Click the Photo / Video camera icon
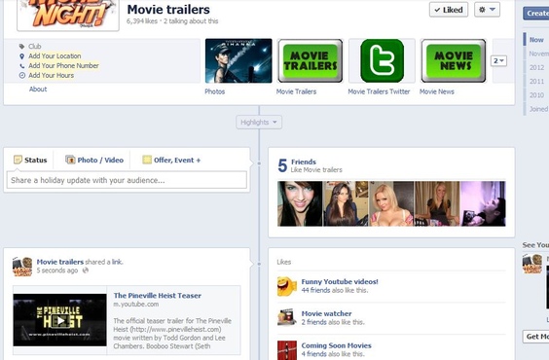Screen dimensions: 549x360 click(70, 160)
